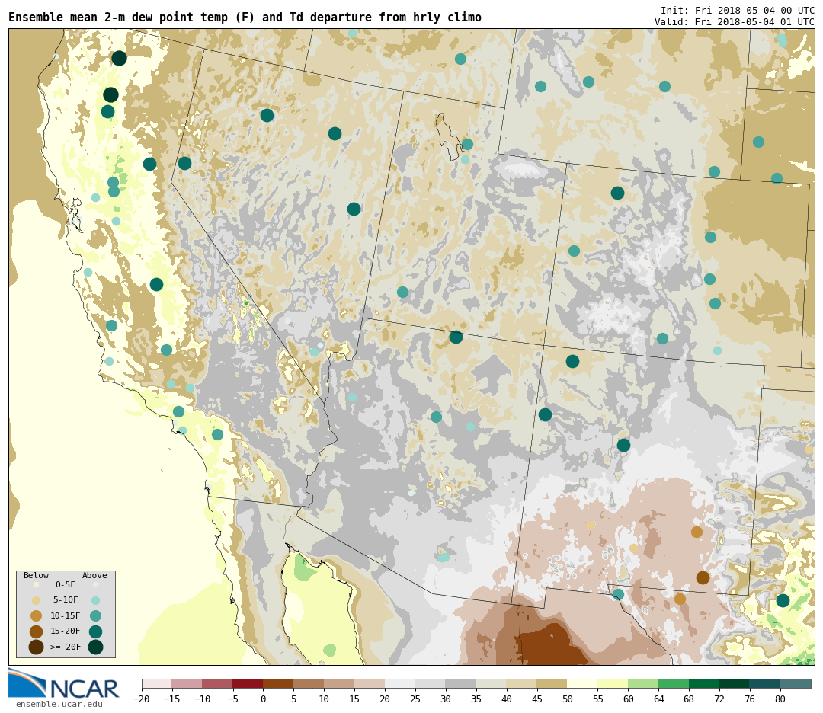Select the color bar segment between 15 and 20
Image resolution: width=823 pixels, height=713 pixels.
(x=370, y=683)
